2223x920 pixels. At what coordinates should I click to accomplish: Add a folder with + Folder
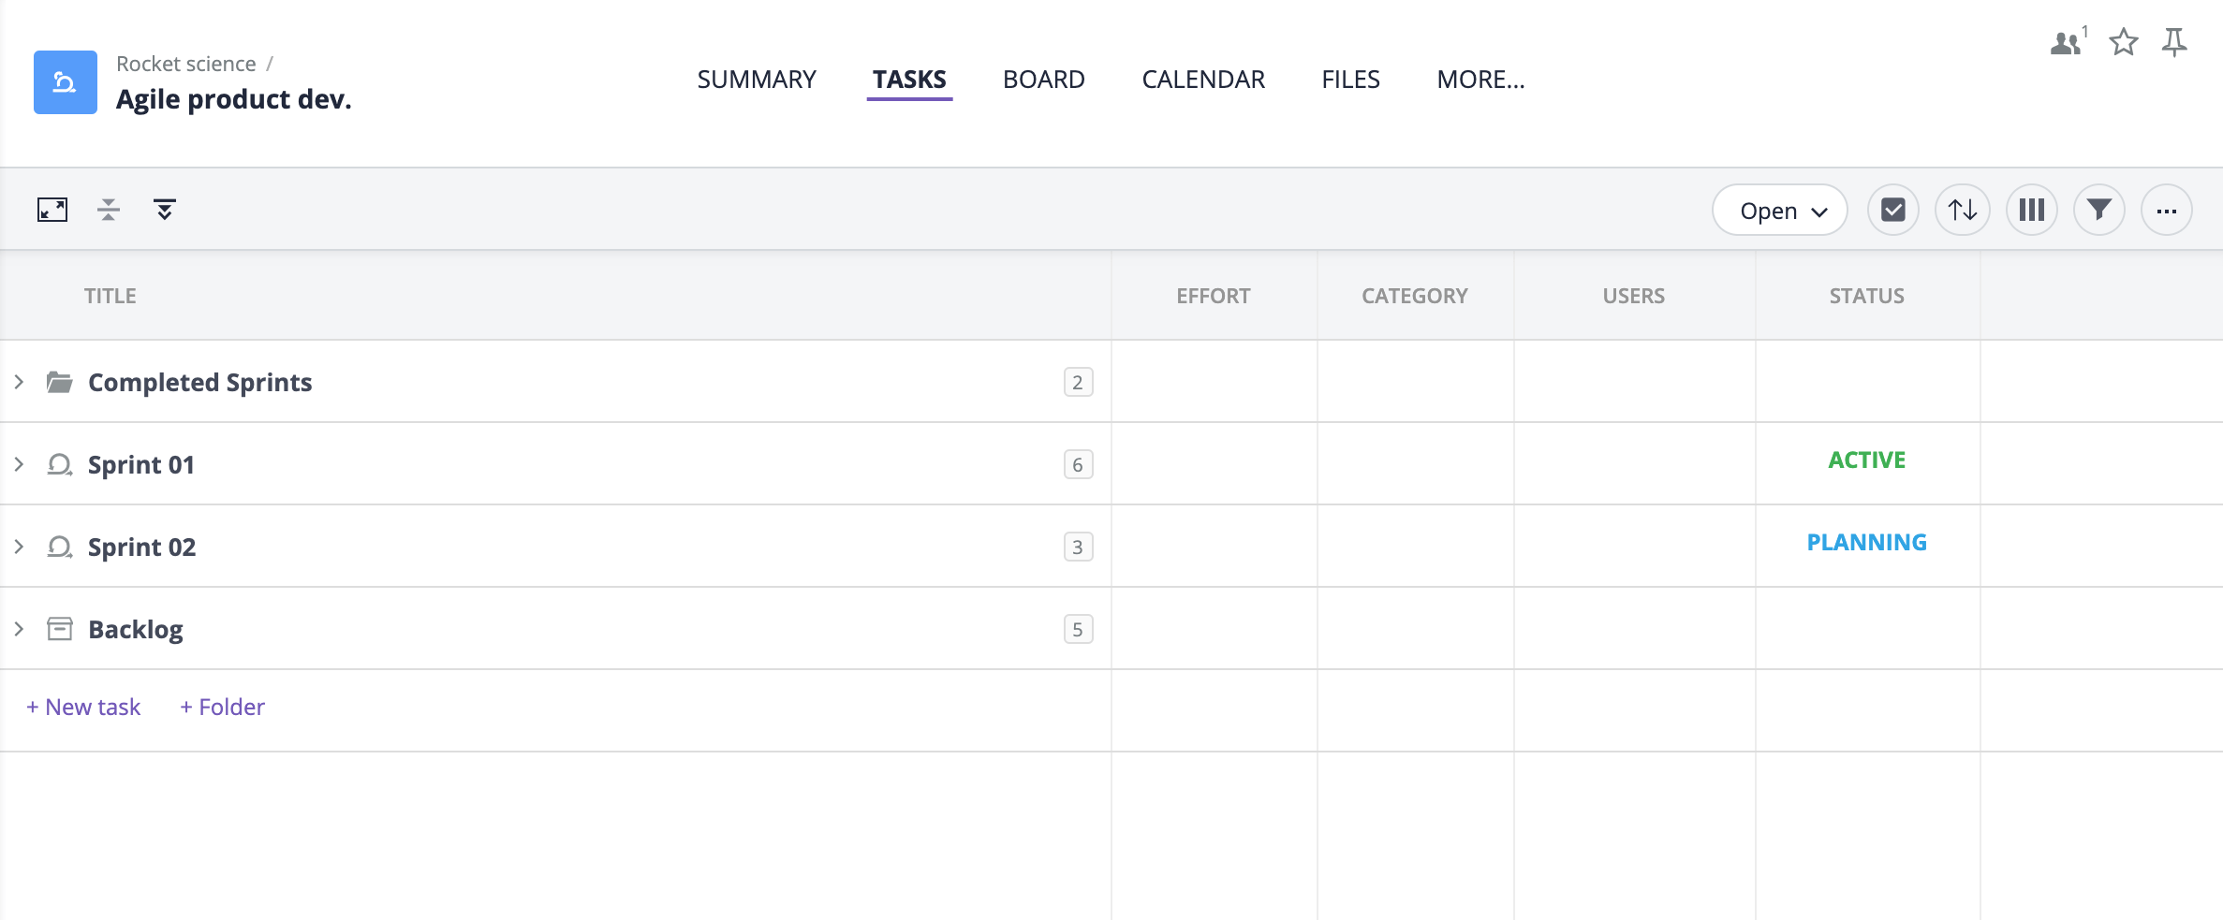(222, 707)
